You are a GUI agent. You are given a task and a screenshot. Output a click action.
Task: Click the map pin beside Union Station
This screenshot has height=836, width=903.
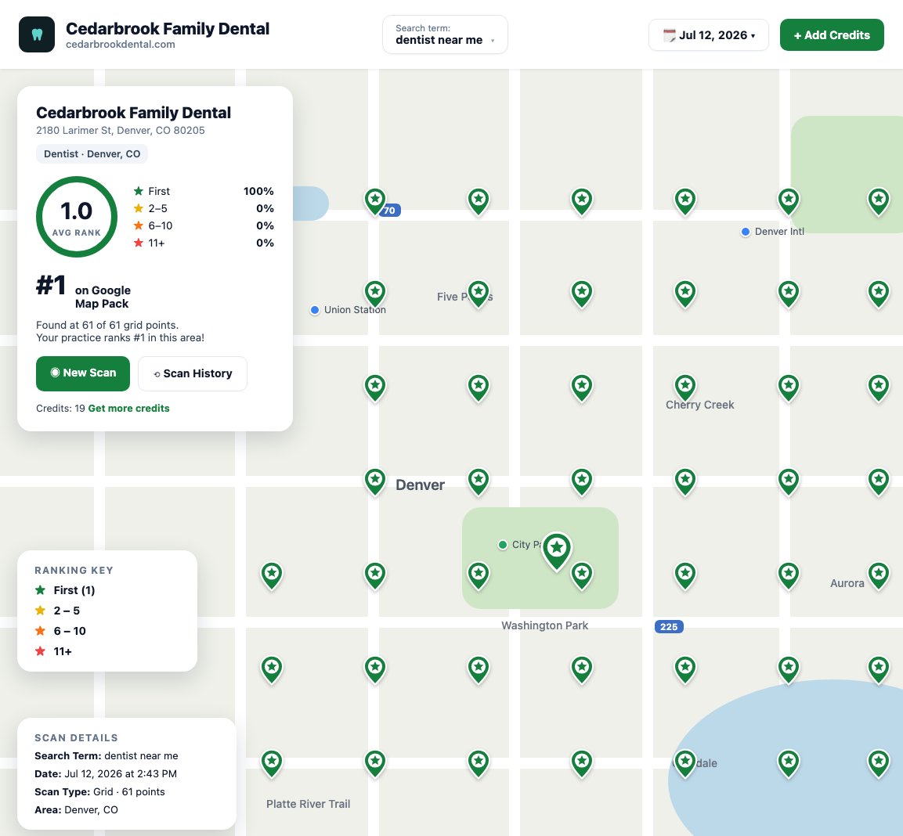point(375,294)
